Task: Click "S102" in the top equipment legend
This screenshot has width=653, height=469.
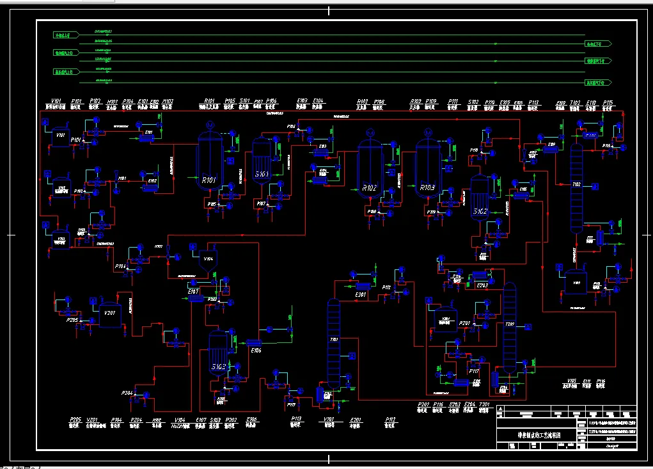Action: (473, 102)
